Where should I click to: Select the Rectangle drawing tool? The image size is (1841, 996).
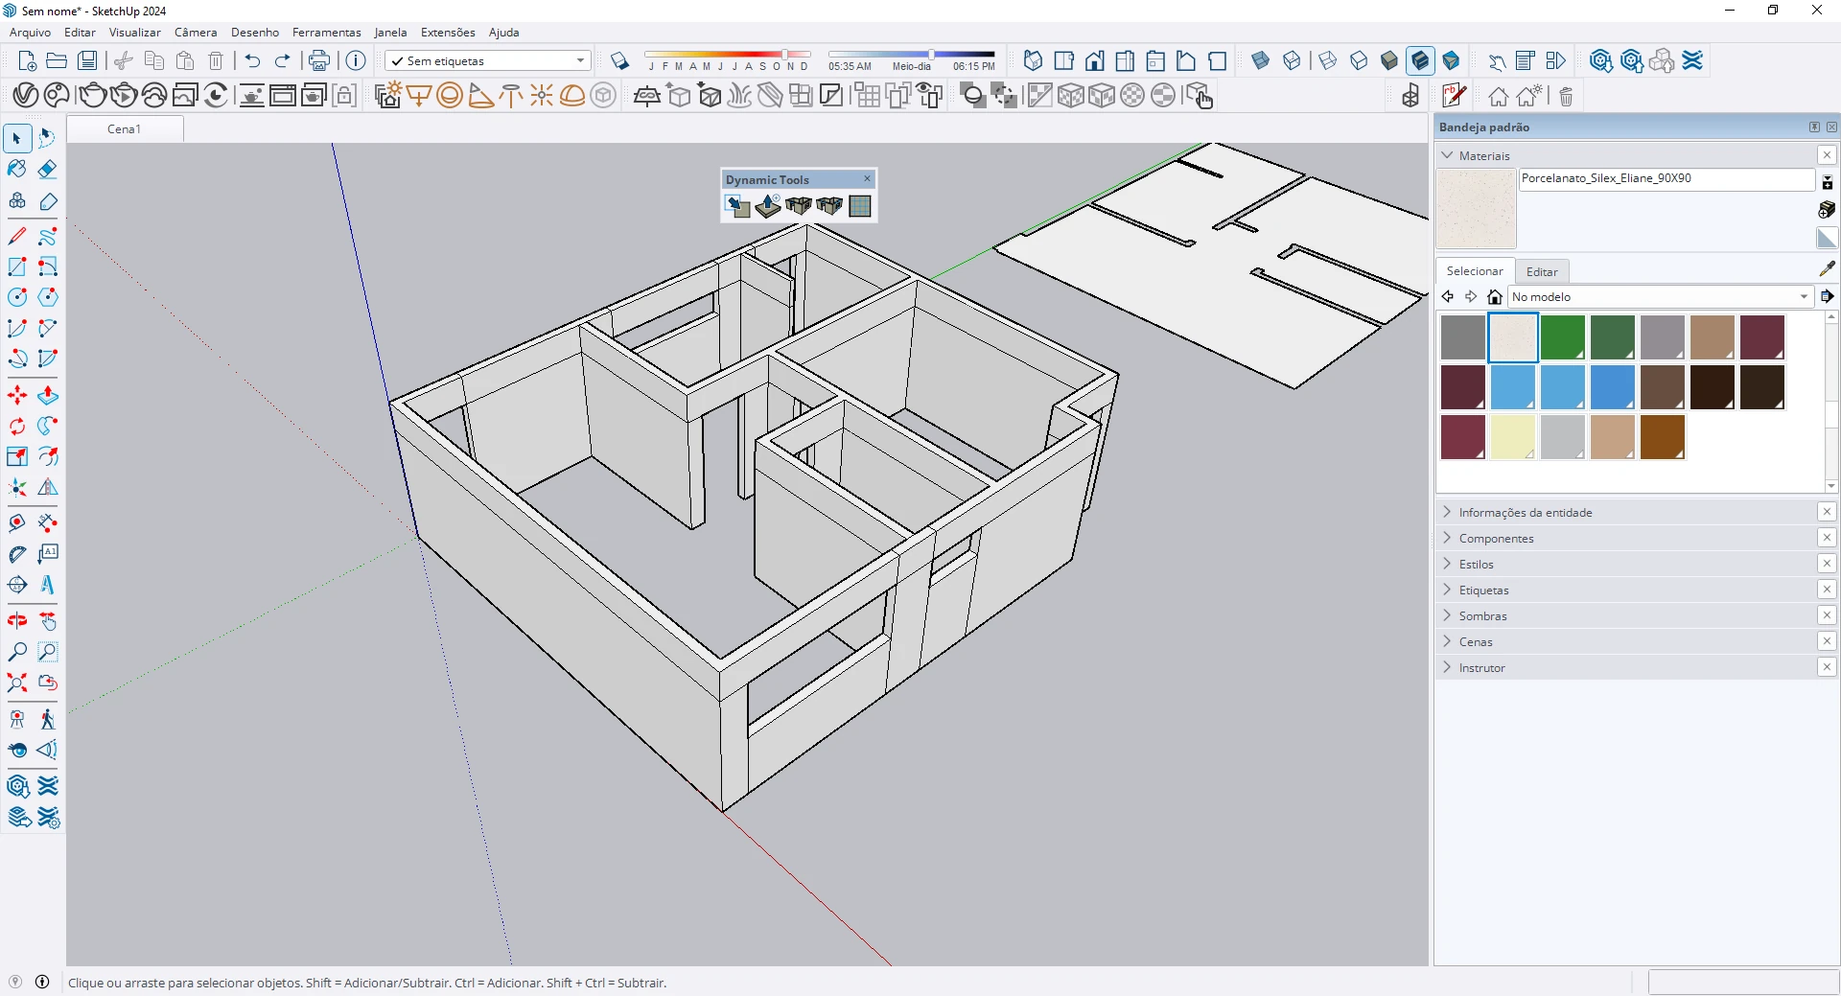17,266
